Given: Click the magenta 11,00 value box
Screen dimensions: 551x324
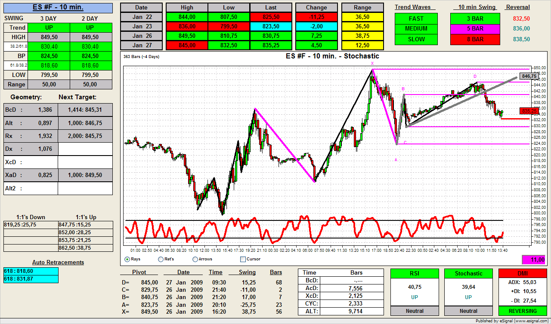Looking at the screenshot, I should 534,260.
